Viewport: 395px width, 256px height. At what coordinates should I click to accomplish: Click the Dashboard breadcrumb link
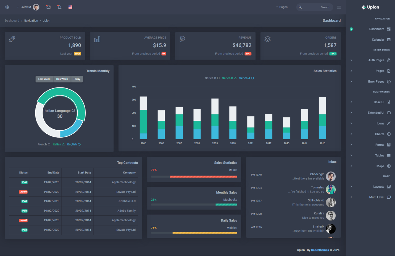(x=12, y=21)
